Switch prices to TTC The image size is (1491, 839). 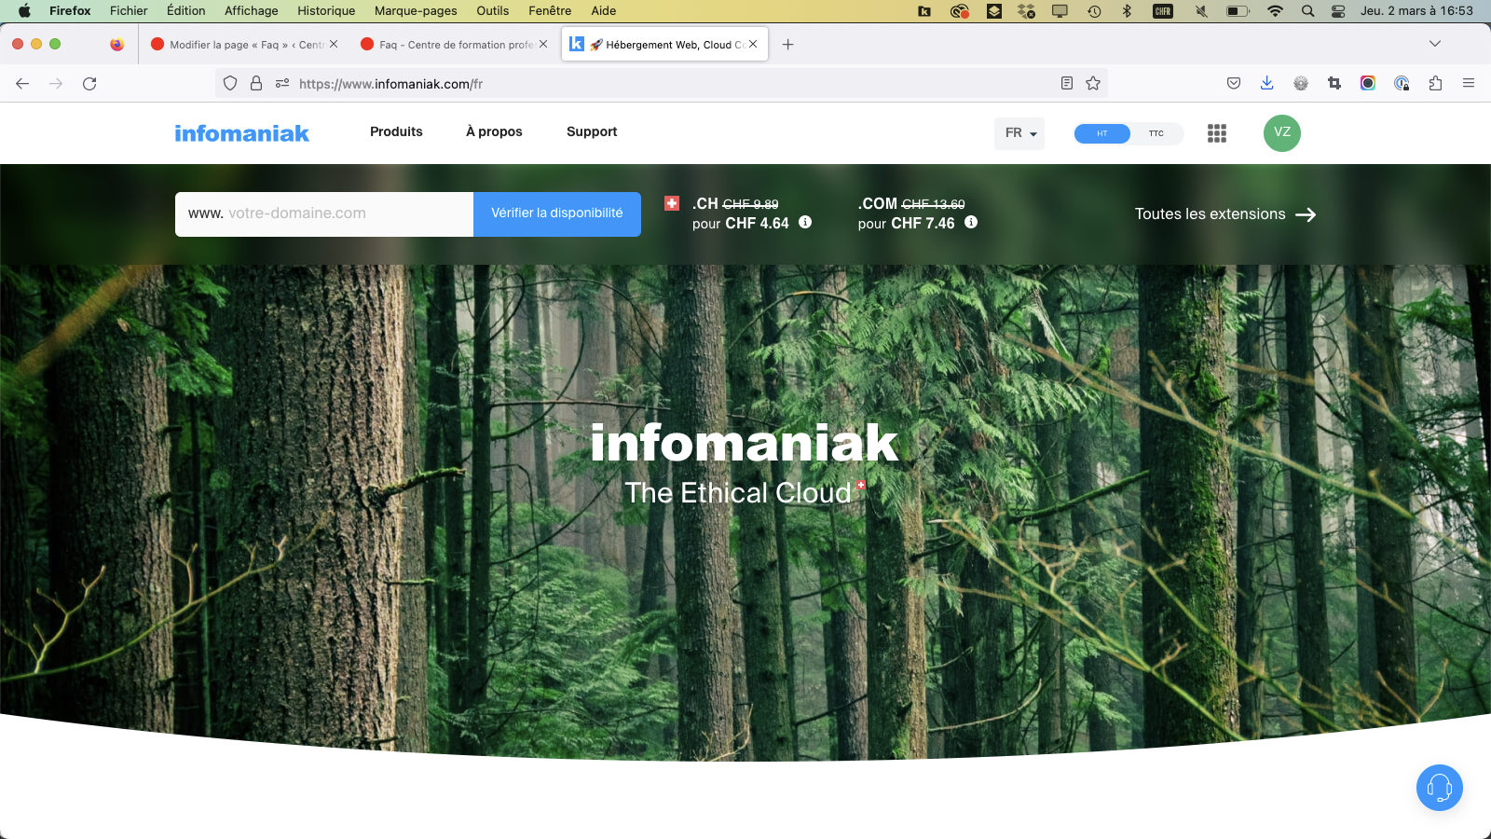point(1156,133)
